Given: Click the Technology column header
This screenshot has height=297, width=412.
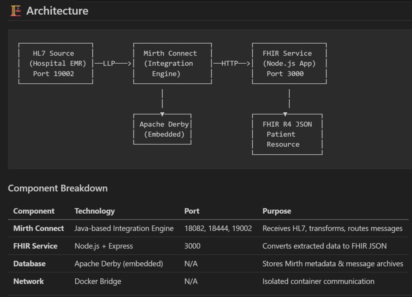Looking at the screenshot, I should (95, 211).
